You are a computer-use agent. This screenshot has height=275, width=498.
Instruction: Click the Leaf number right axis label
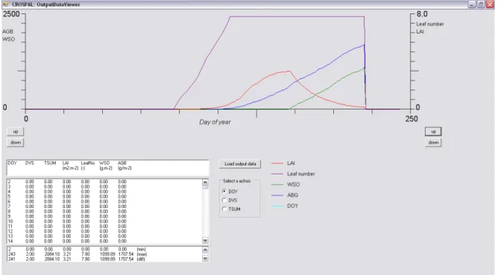point(430,24)
